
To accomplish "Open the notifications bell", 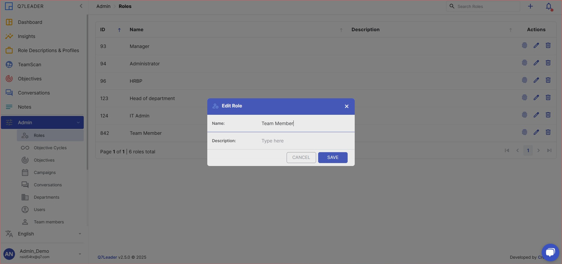I will 548,6.
